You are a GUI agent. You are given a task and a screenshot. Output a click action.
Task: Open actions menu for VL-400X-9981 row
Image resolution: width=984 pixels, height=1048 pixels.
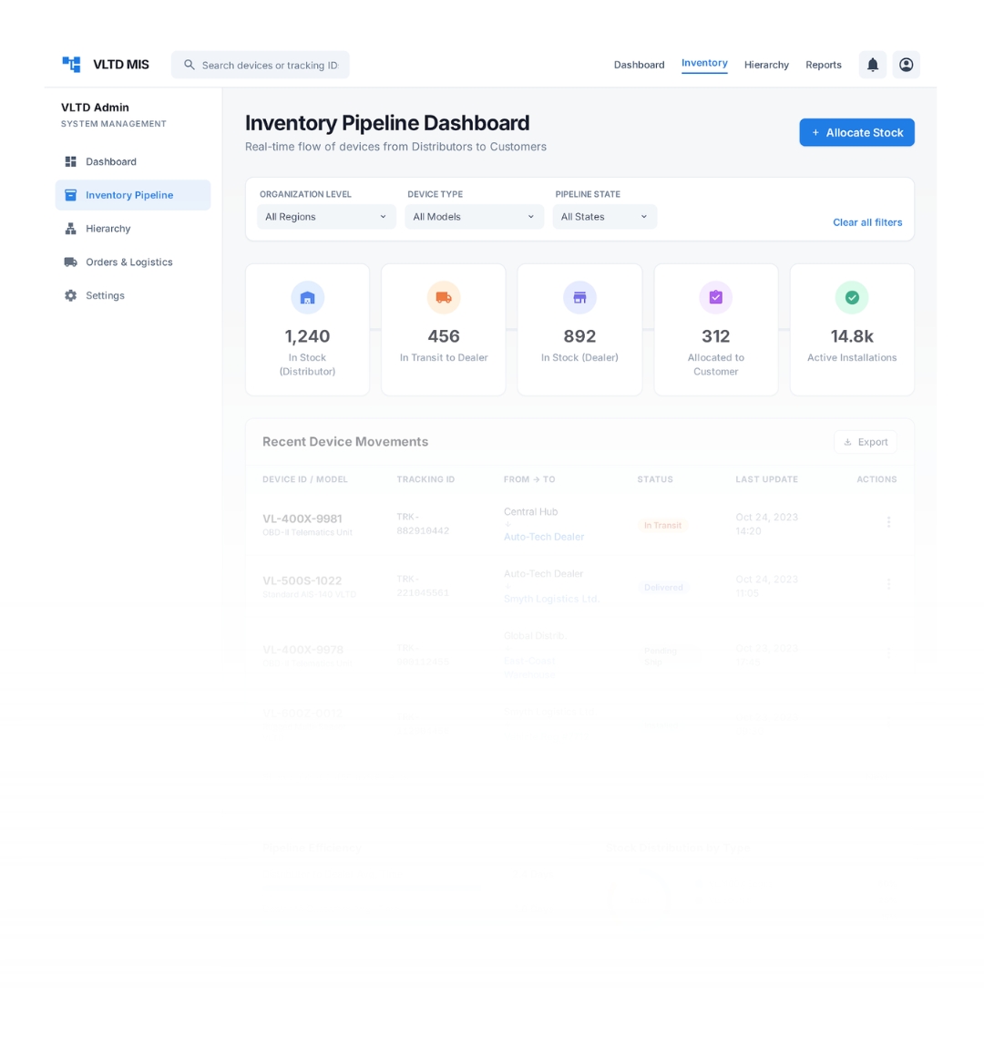click(888, 522)
